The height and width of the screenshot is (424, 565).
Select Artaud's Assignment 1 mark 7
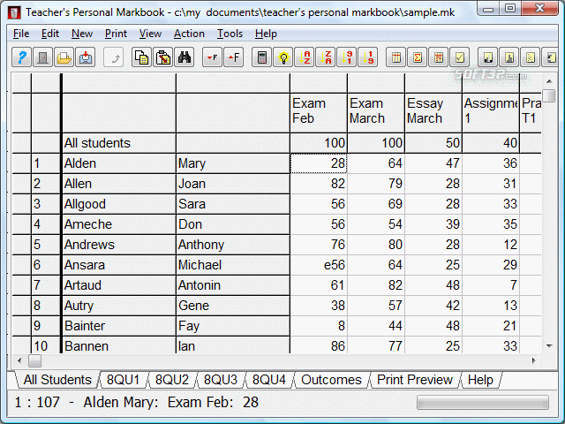[491, 285]
